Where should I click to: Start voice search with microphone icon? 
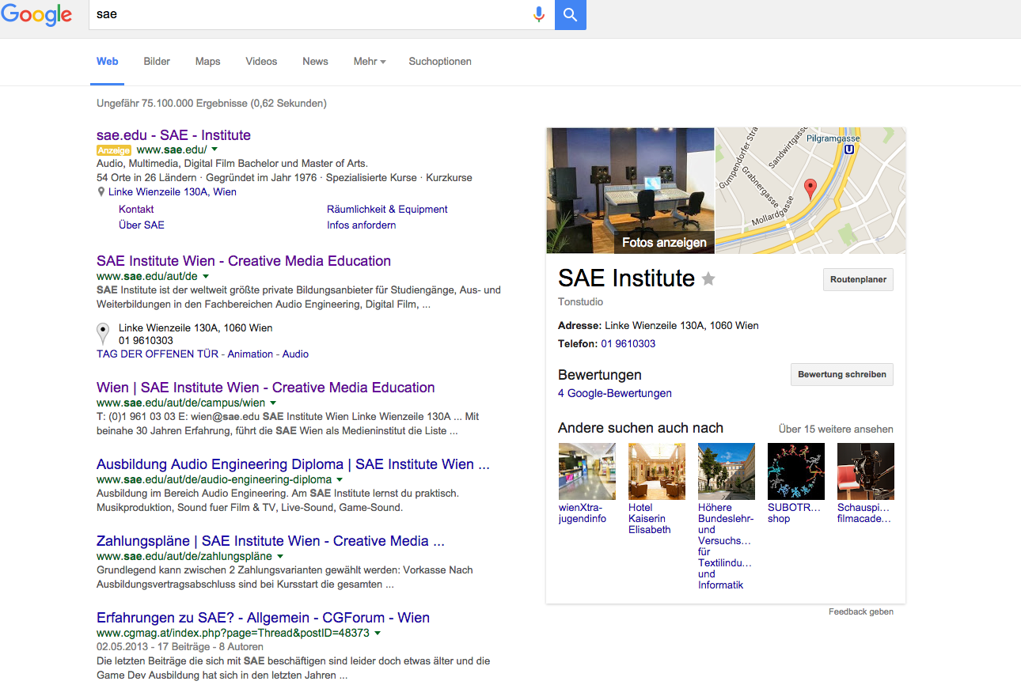point(539,14)
